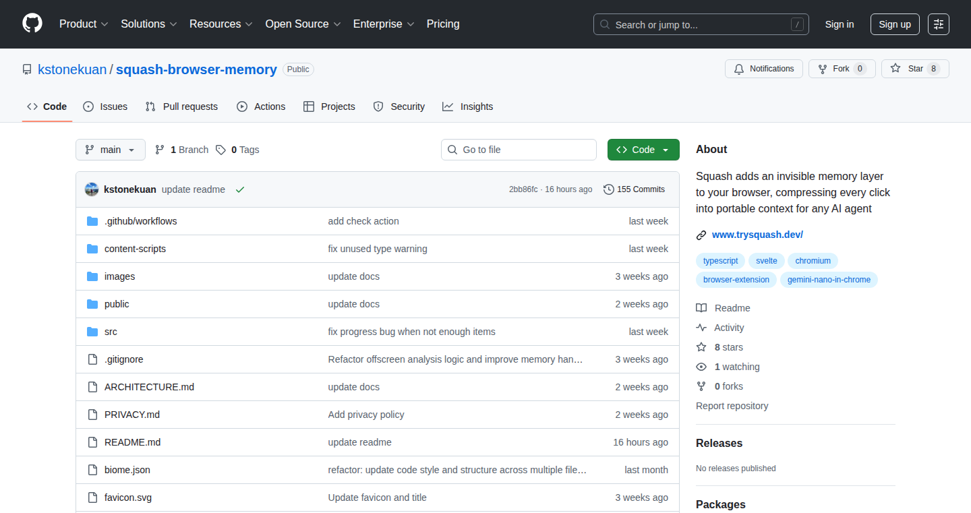Click the Fork button icon
This screenshot has height=513, width=971.
(x=823, y=69)
